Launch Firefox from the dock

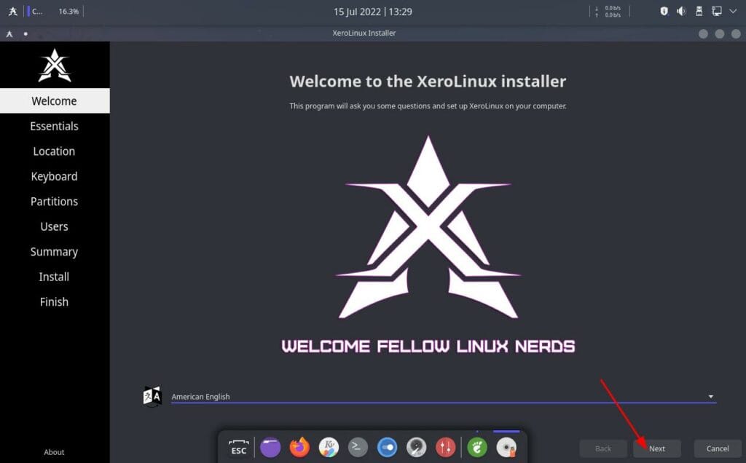point(299,447)
